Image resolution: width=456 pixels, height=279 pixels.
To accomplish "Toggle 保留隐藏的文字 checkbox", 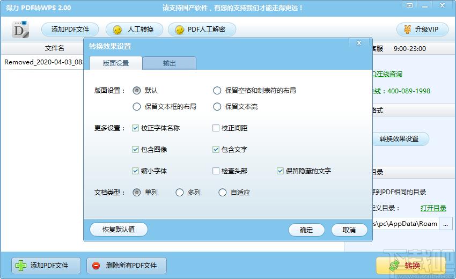I will (280, 171).
